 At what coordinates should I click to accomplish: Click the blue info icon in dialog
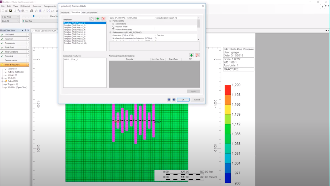point(169,100)
